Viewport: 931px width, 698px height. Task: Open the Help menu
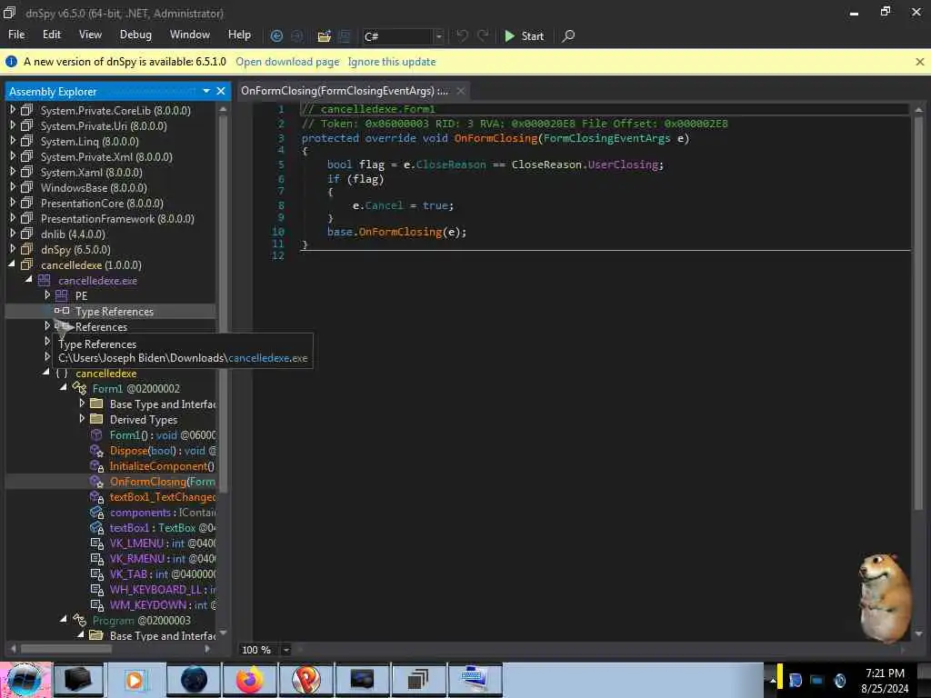click(239, 35)
